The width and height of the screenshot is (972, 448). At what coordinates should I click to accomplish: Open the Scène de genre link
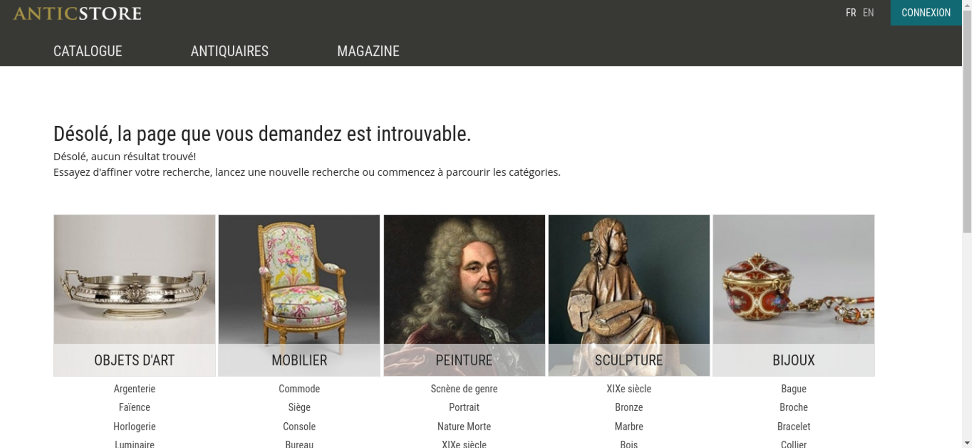464,389
